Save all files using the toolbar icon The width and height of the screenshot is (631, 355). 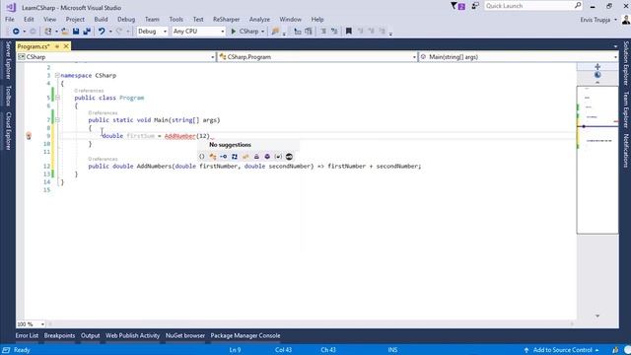(x=87, y=31)
